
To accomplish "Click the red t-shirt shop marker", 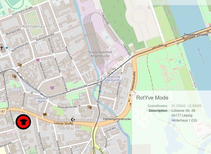I will pos(23,122).
